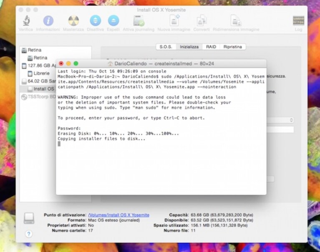Click the Terminal title bar home icon
The height and width of the screenshot is (252, 320).
[x=110, y=64]
